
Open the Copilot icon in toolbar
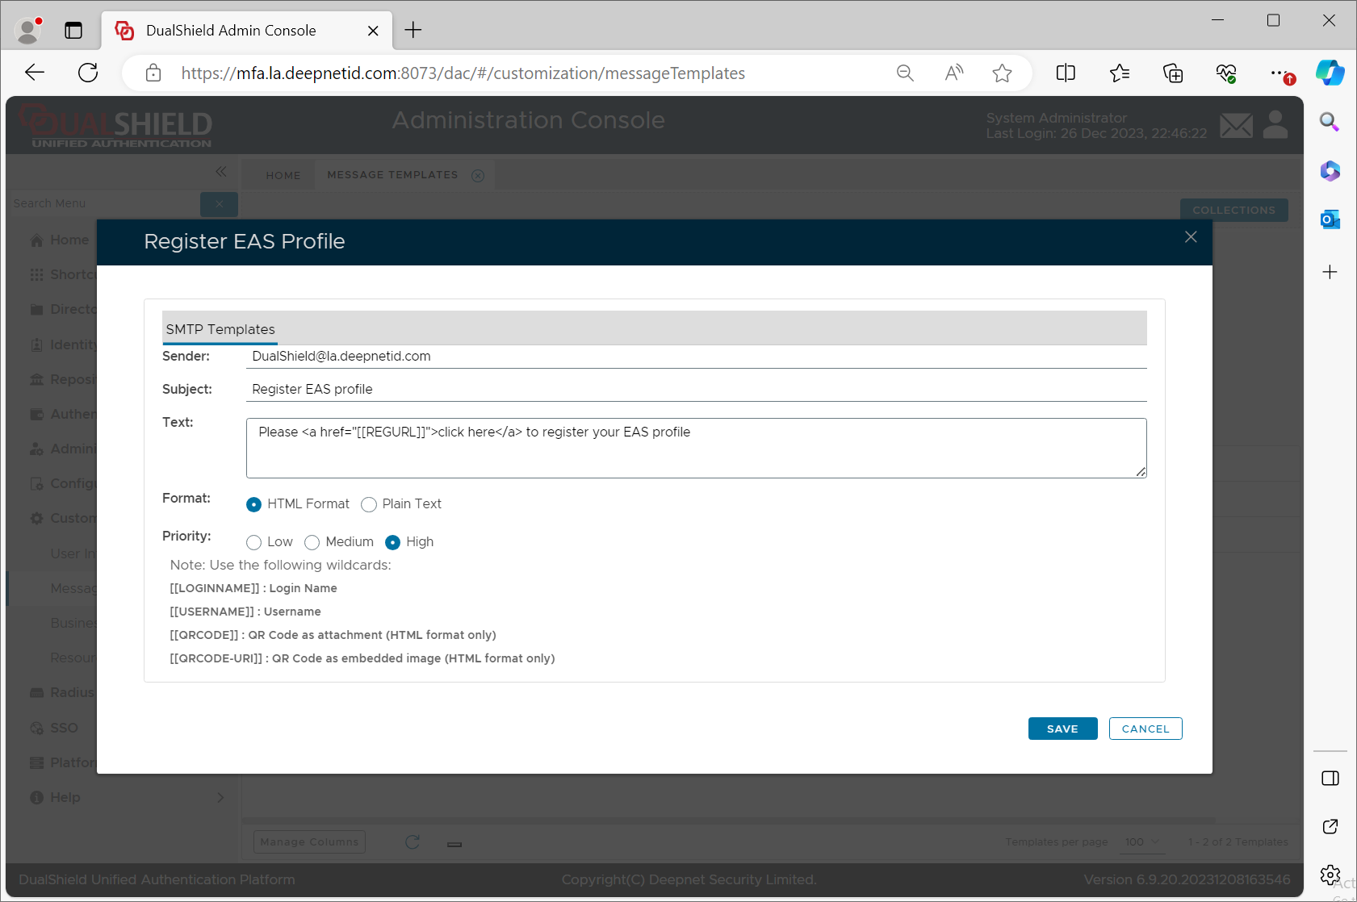tap(1330, 73)
